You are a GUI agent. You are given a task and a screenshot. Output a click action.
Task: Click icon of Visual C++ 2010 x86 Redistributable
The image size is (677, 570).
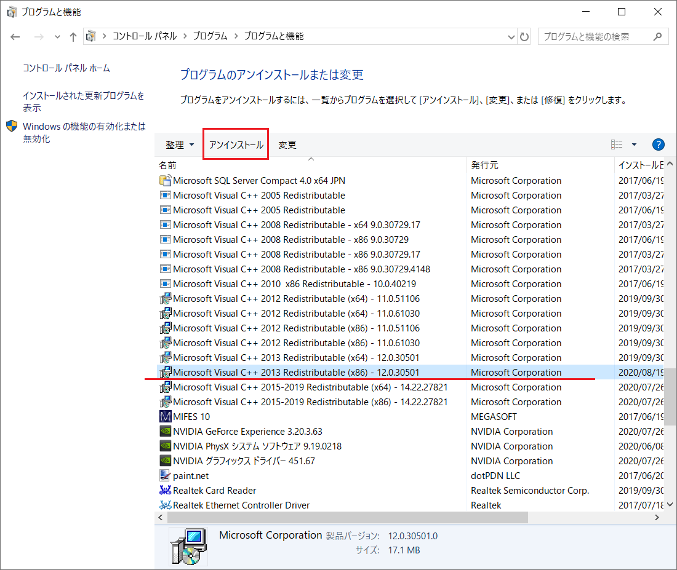point(165,284)
